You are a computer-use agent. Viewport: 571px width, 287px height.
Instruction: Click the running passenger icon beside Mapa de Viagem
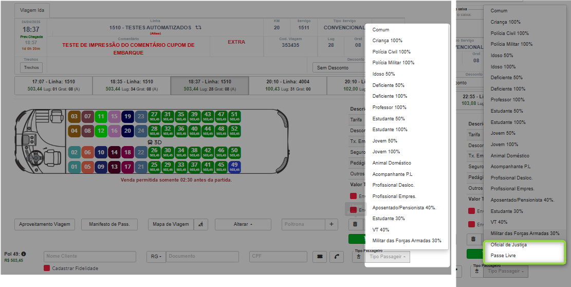(200, 224)
